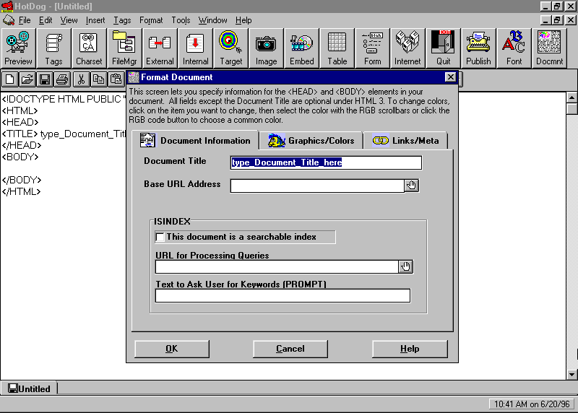The height and width of the screenshot is (413, 578).
Task: Click the printer icon
Action: pyautogui.click(x=62, y=79)
